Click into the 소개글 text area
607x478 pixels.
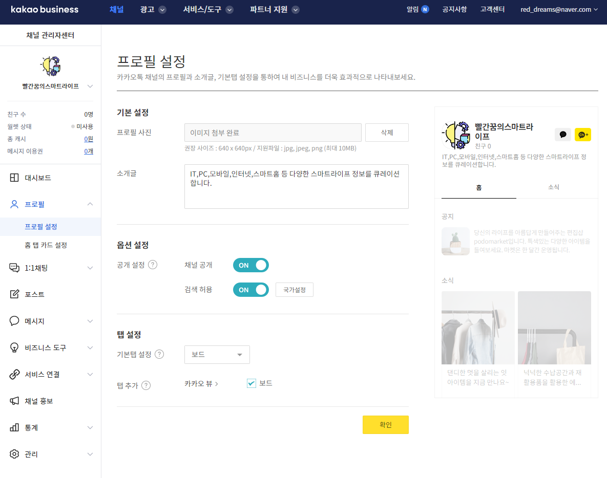pyautogui.click(x=297, y=186)
